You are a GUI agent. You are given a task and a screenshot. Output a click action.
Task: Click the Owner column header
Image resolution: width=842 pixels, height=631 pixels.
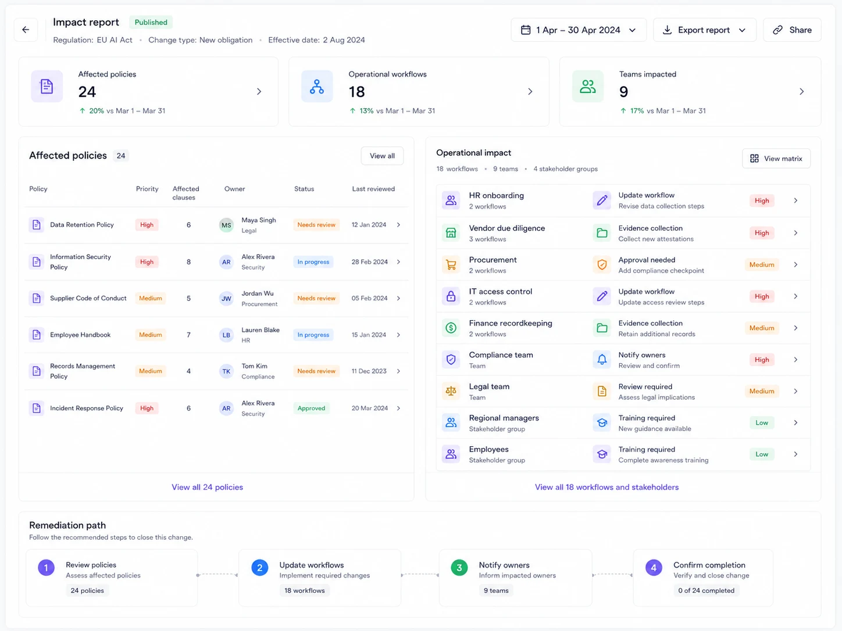pos(234,189)
